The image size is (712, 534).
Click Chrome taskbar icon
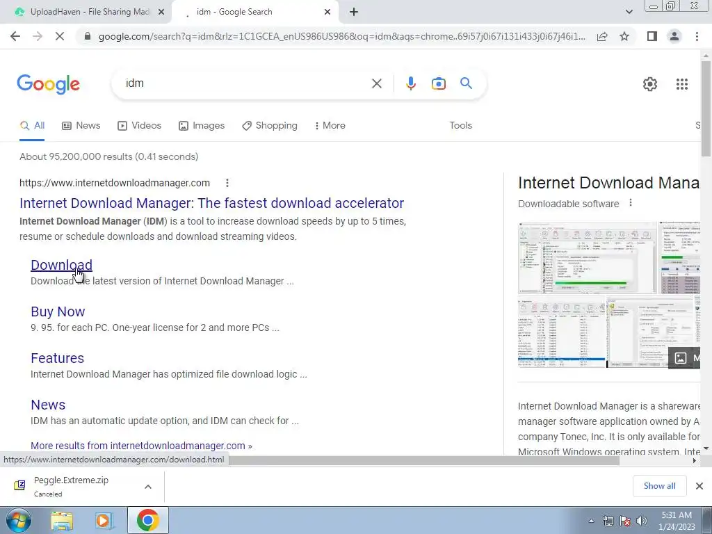pyautogui.click(x=147, y=520)
